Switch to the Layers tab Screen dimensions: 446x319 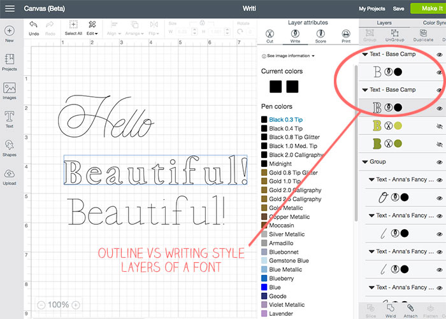pos(384,23)
